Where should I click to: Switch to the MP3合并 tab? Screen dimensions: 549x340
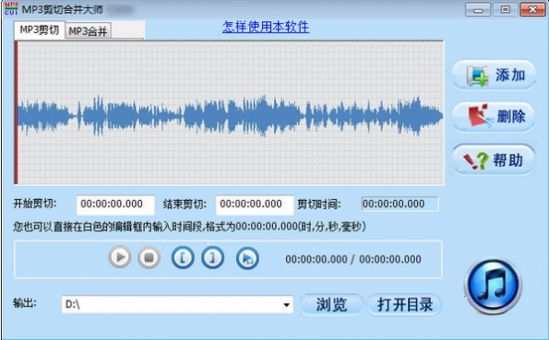(88, 31)
